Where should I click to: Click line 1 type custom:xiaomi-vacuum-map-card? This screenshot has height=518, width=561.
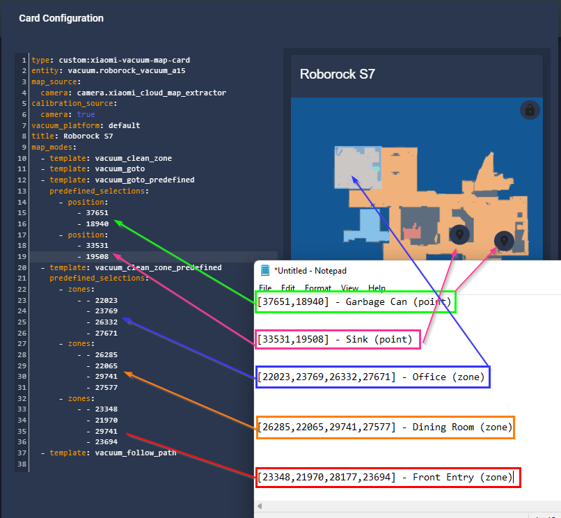click(x=111, y=60)
